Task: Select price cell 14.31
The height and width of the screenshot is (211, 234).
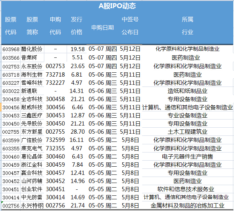Action: click(77, 91)
